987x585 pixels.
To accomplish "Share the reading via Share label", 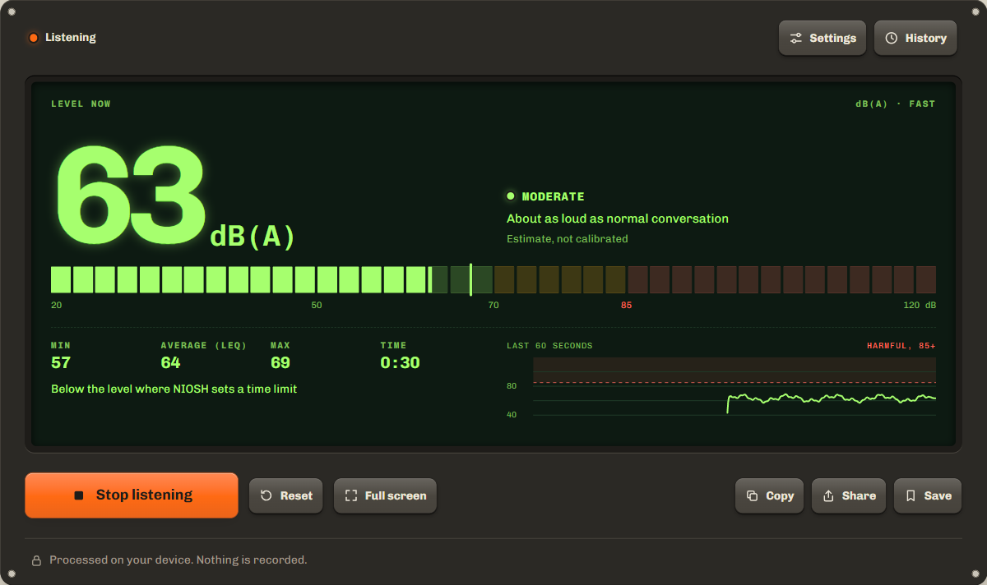I will click(859, 495).
